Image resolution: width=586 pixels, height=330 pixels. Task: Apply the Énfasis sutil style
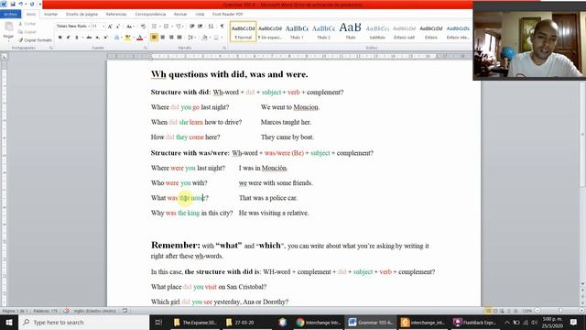(405, 31)
